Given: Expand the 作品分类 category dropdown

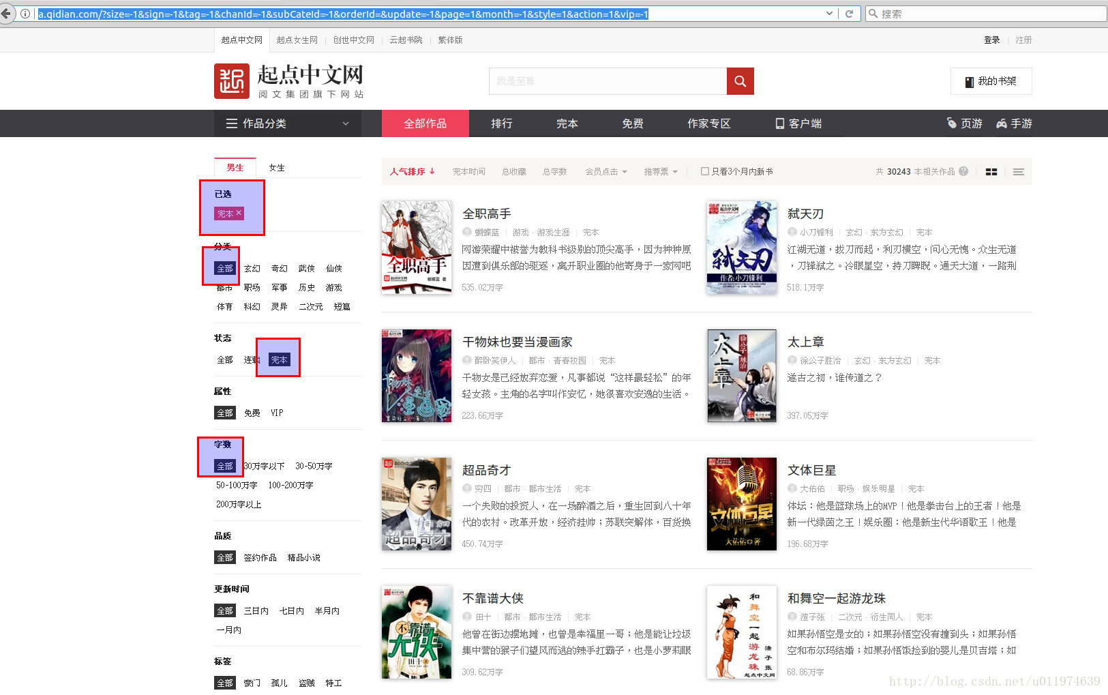Looking at the screenshot, I should coord(346,123).
